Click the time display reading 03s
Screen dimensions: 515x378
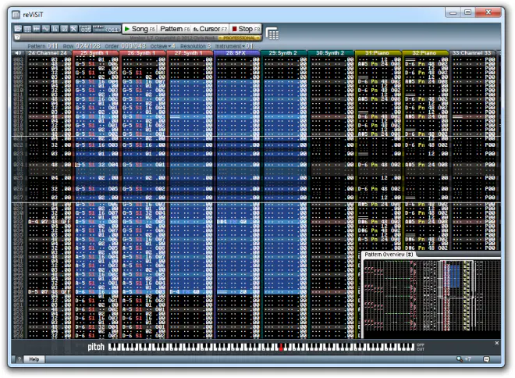pyautogui.click(x=85, y=29)
